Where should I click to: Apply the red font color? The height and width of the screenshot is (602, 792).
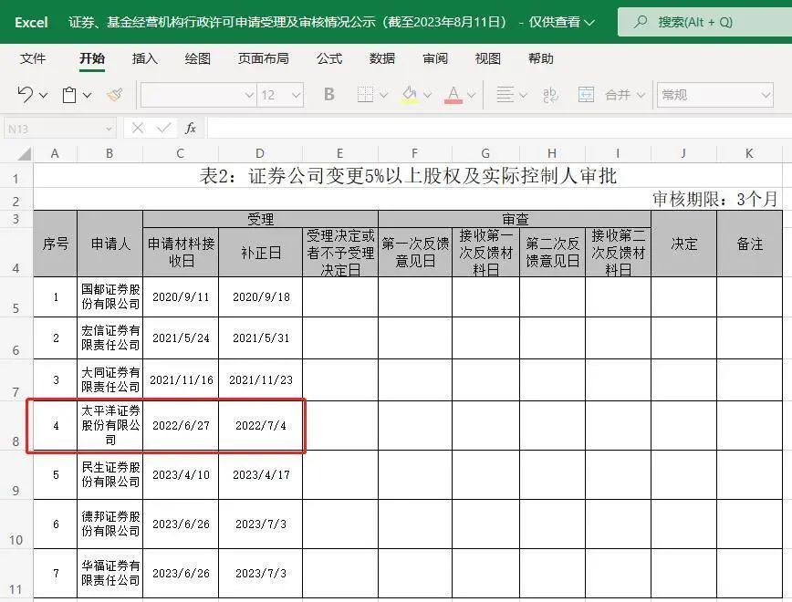pos(453,95)
